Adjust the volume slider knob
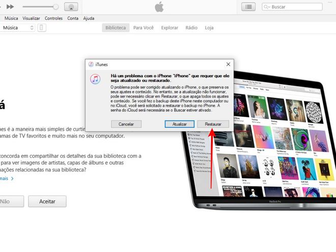Image resolution: width=336 pixels, height=252 pixels. point(55,7)
